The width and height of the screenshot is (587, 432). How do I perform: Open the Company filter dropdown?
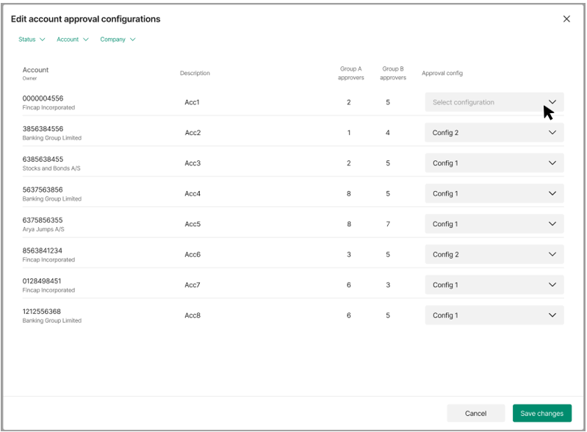coord(118,40)
